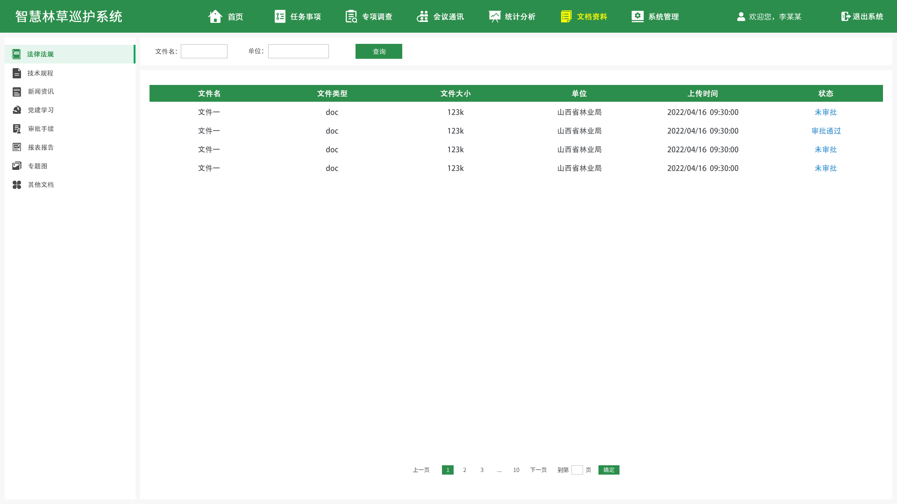
Task: Click the 专题图 picture icon in the sidebar
Action: coord(17,166)
